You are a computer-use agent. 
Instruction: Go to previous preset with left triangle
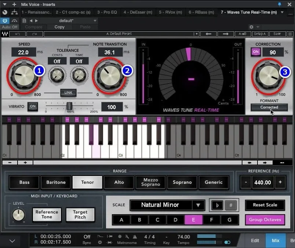coord(31,21)
